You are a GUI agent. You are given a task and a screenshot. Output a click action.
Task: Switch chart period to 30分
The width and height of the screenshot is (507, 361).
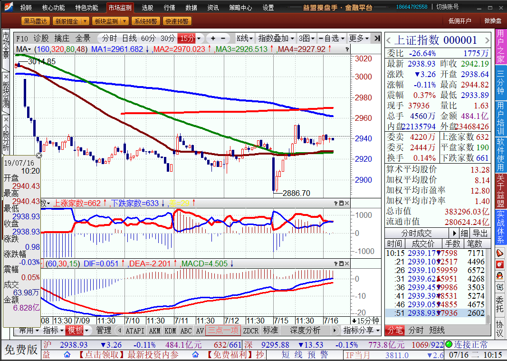168,39
